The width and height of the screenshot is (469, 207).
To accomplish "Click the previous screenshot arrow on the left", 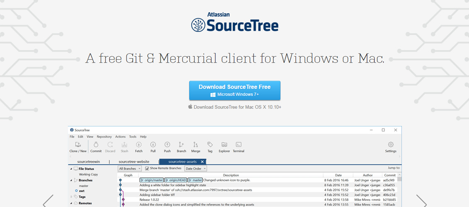I will click(48, 201).
